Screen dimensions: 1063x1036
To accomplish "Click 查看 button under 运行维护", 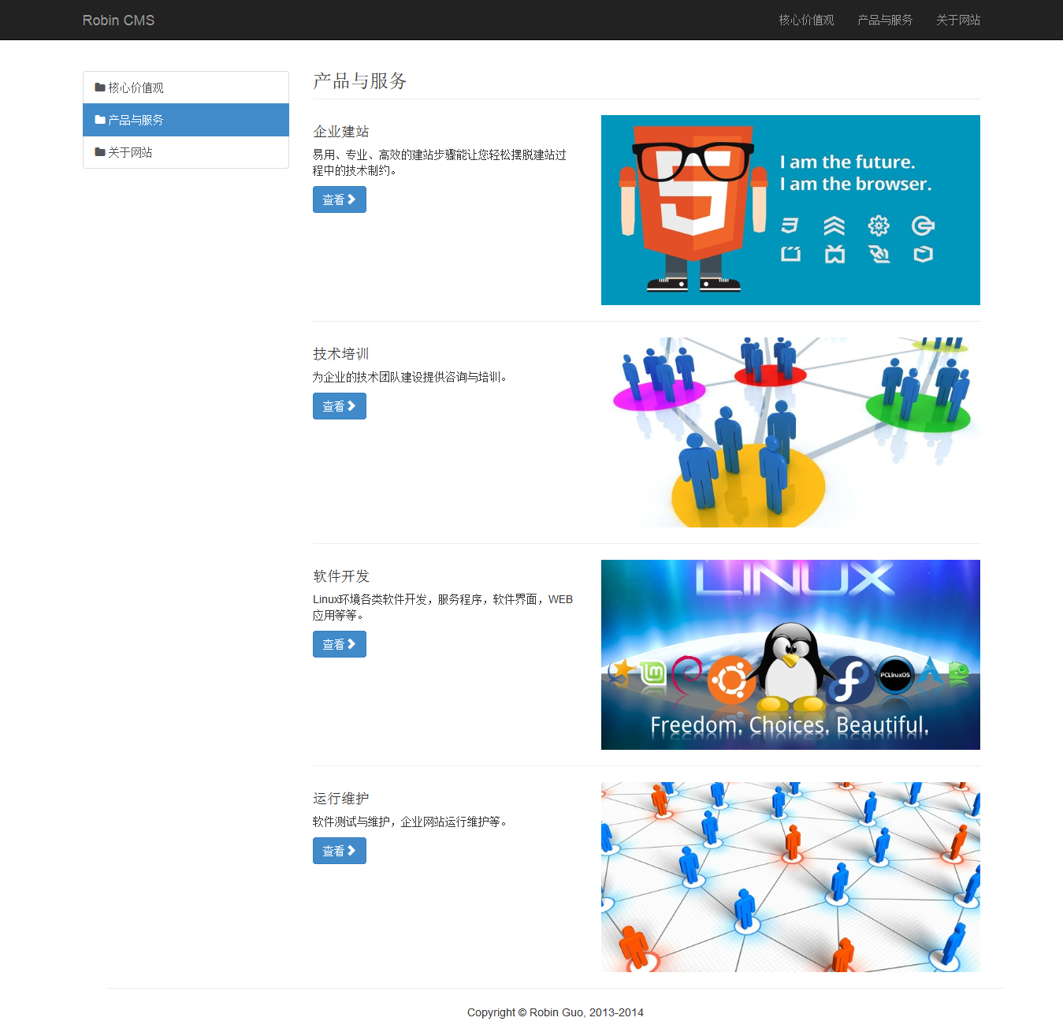I will point(340,851).
